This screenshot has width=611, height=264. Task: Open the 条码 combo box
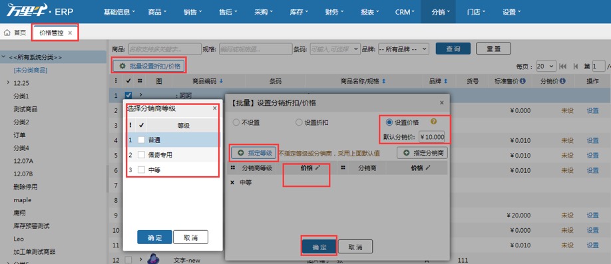(335, 49)
